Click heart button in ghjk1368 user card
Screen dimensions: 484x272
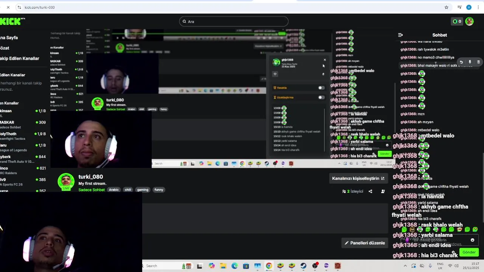pos(275,74)
